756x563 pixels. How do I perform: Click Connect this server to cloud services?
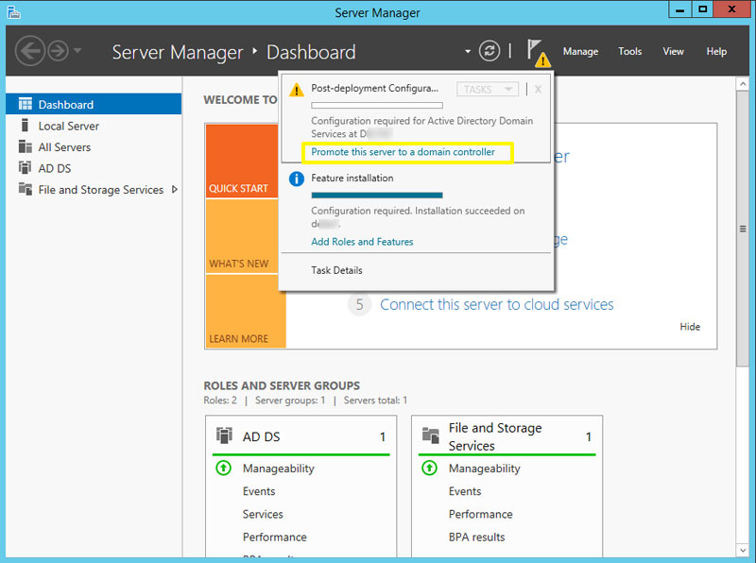(497, 304)
